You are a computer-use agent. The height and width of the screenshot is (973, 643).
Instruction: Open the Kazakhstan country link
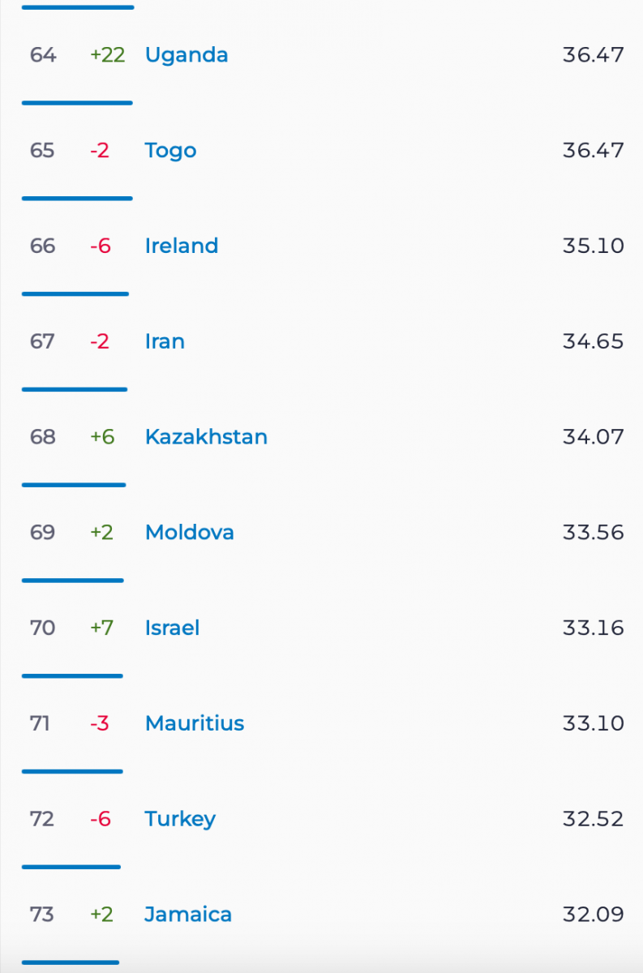(x=206, y=437)
